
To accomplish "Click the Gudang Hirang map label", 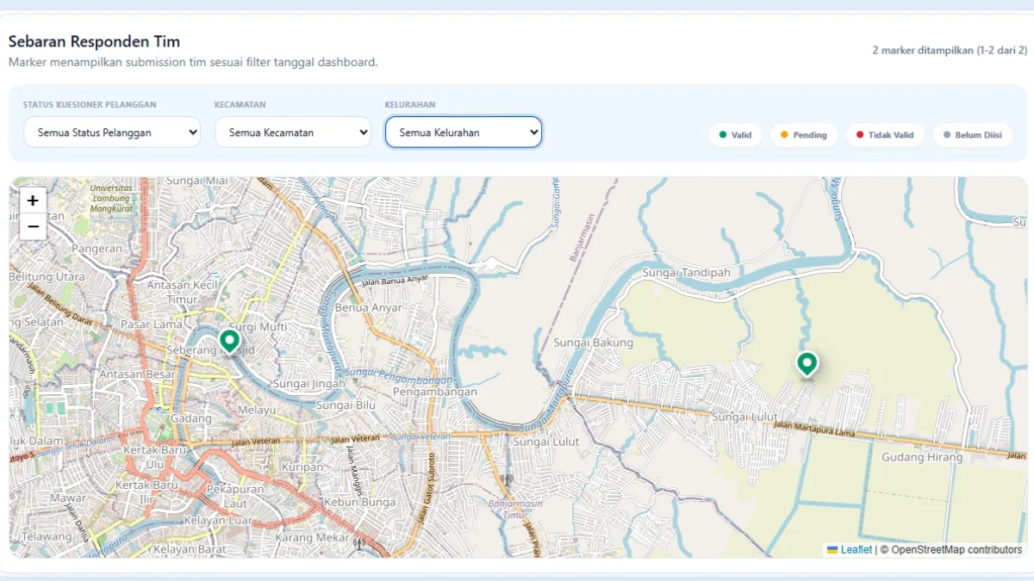I will point(921,458).
